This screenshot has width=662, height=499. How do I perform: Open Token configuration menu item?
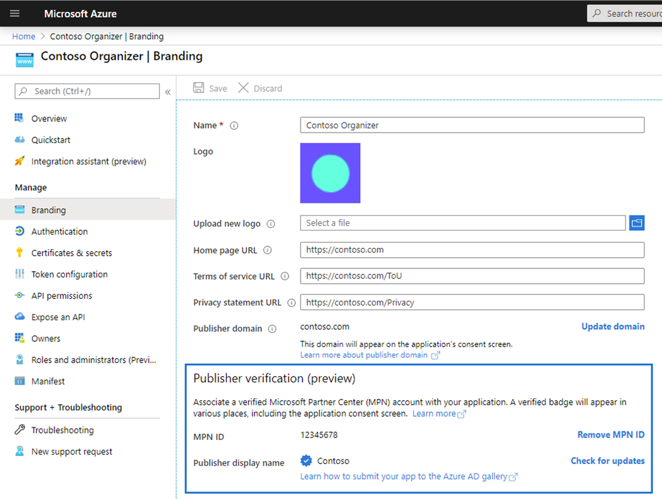(x=70, y=274)
